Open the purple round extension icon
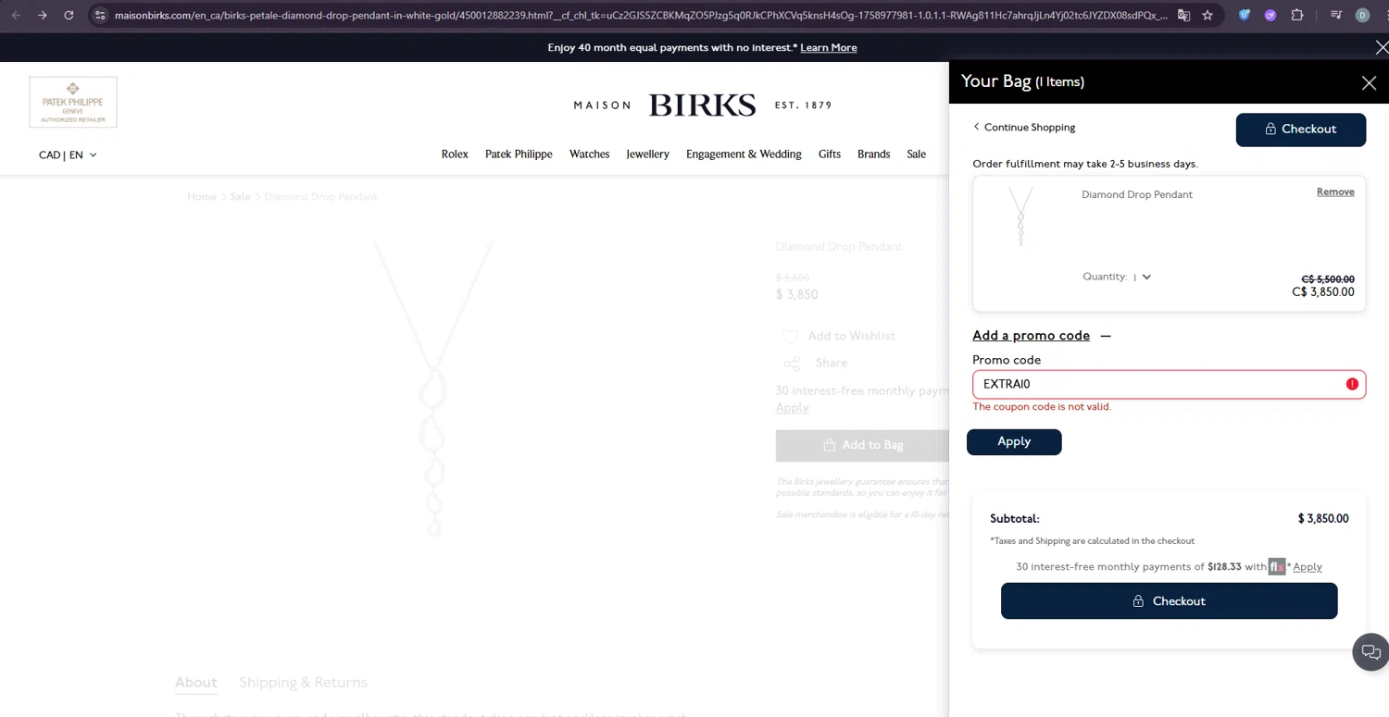This screenshot has height=717, width=1389. (1270, 15)
